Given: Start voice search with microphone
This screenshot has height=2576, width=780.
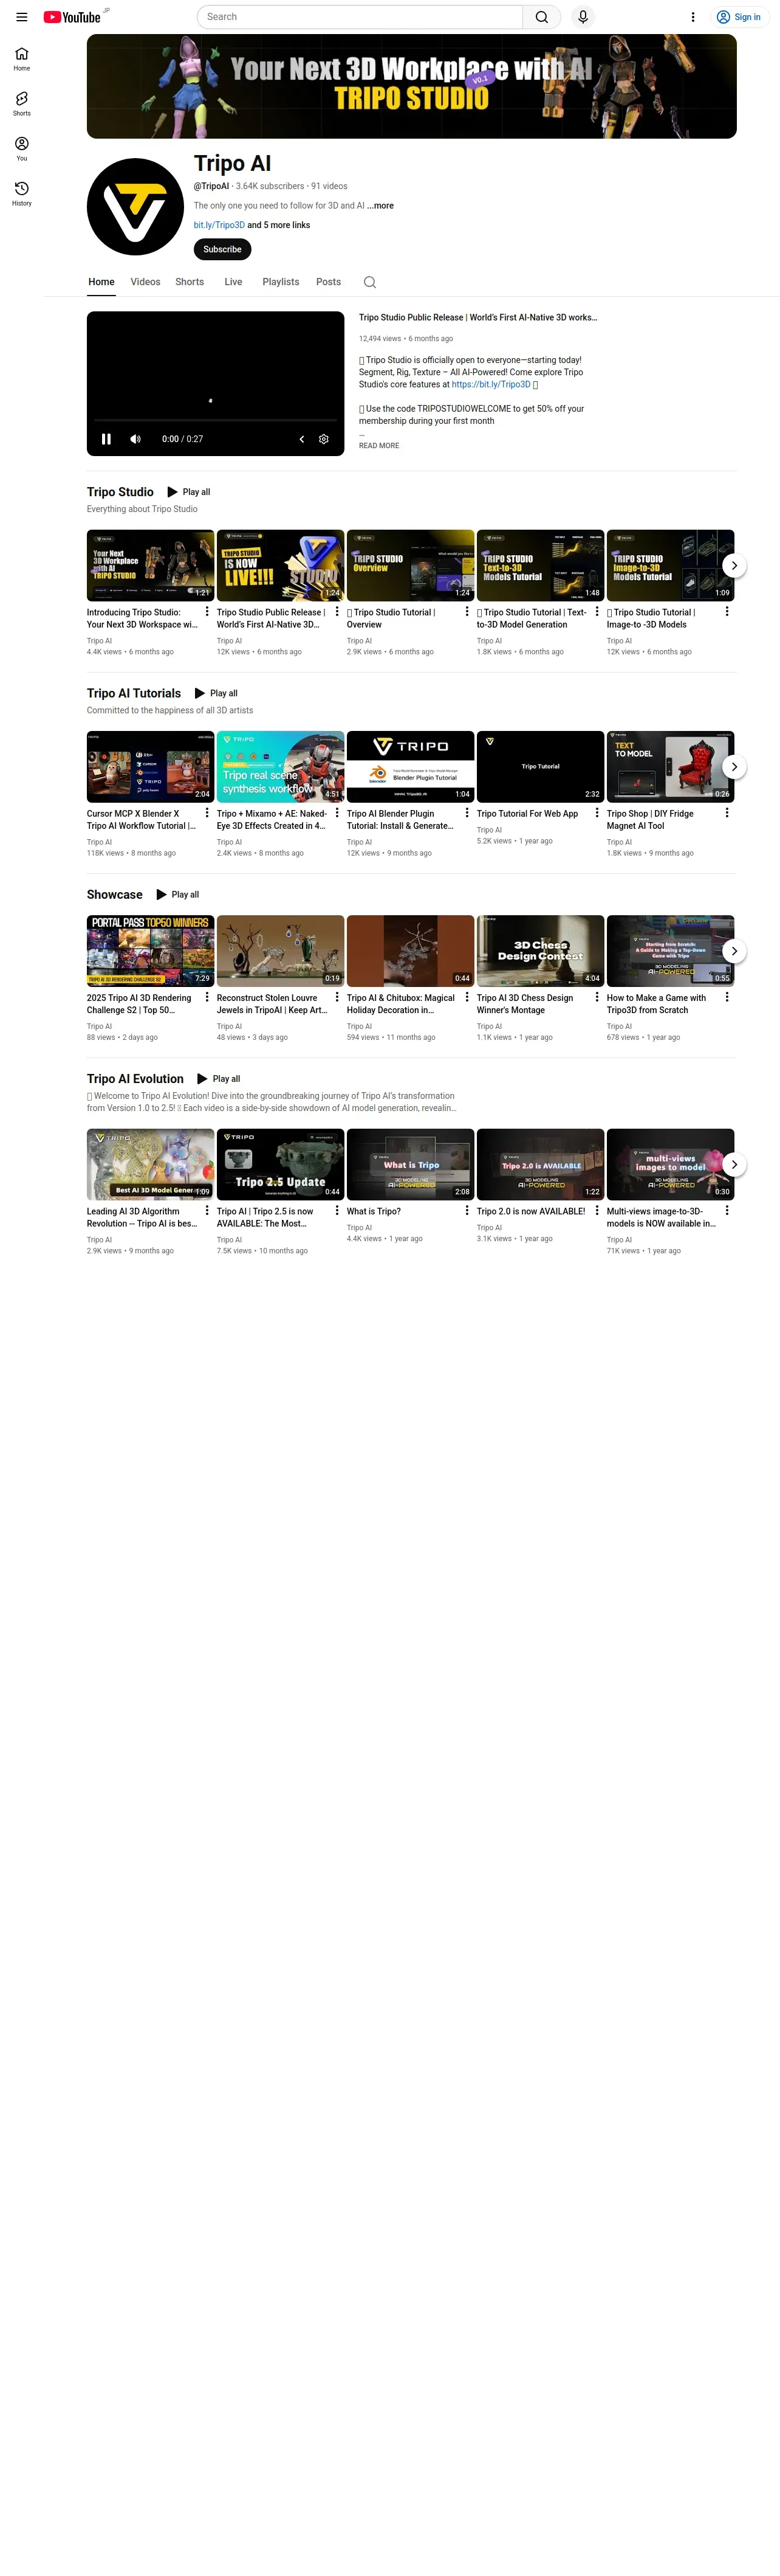Looking at the screenshot, I should click(583, 17).
